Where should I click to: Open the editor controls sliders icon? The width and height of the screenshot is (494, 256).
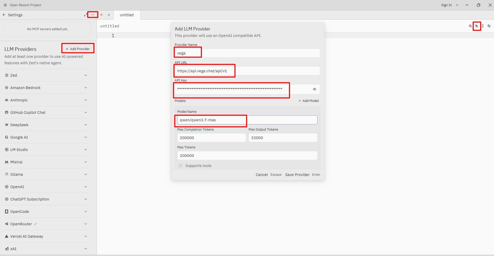pos(489,26)
